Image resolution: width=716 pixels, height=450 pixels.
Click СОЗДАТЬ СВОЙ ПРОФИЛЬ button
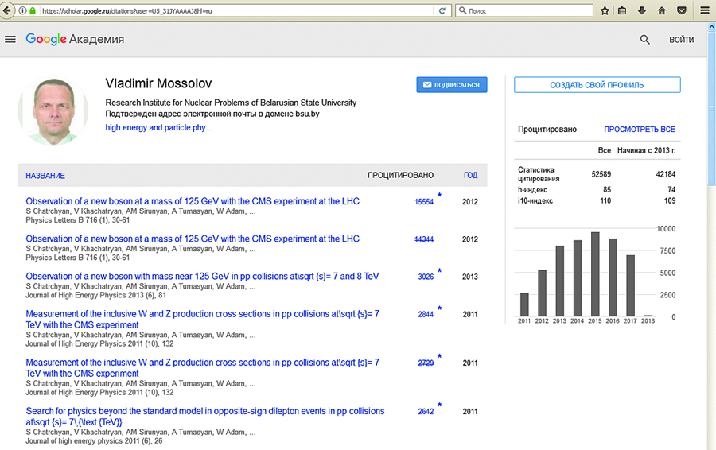pos(597,85)
